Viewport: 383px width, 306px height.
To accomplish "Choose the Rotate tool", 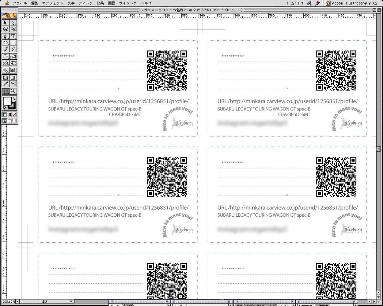I will pos(6,56).
